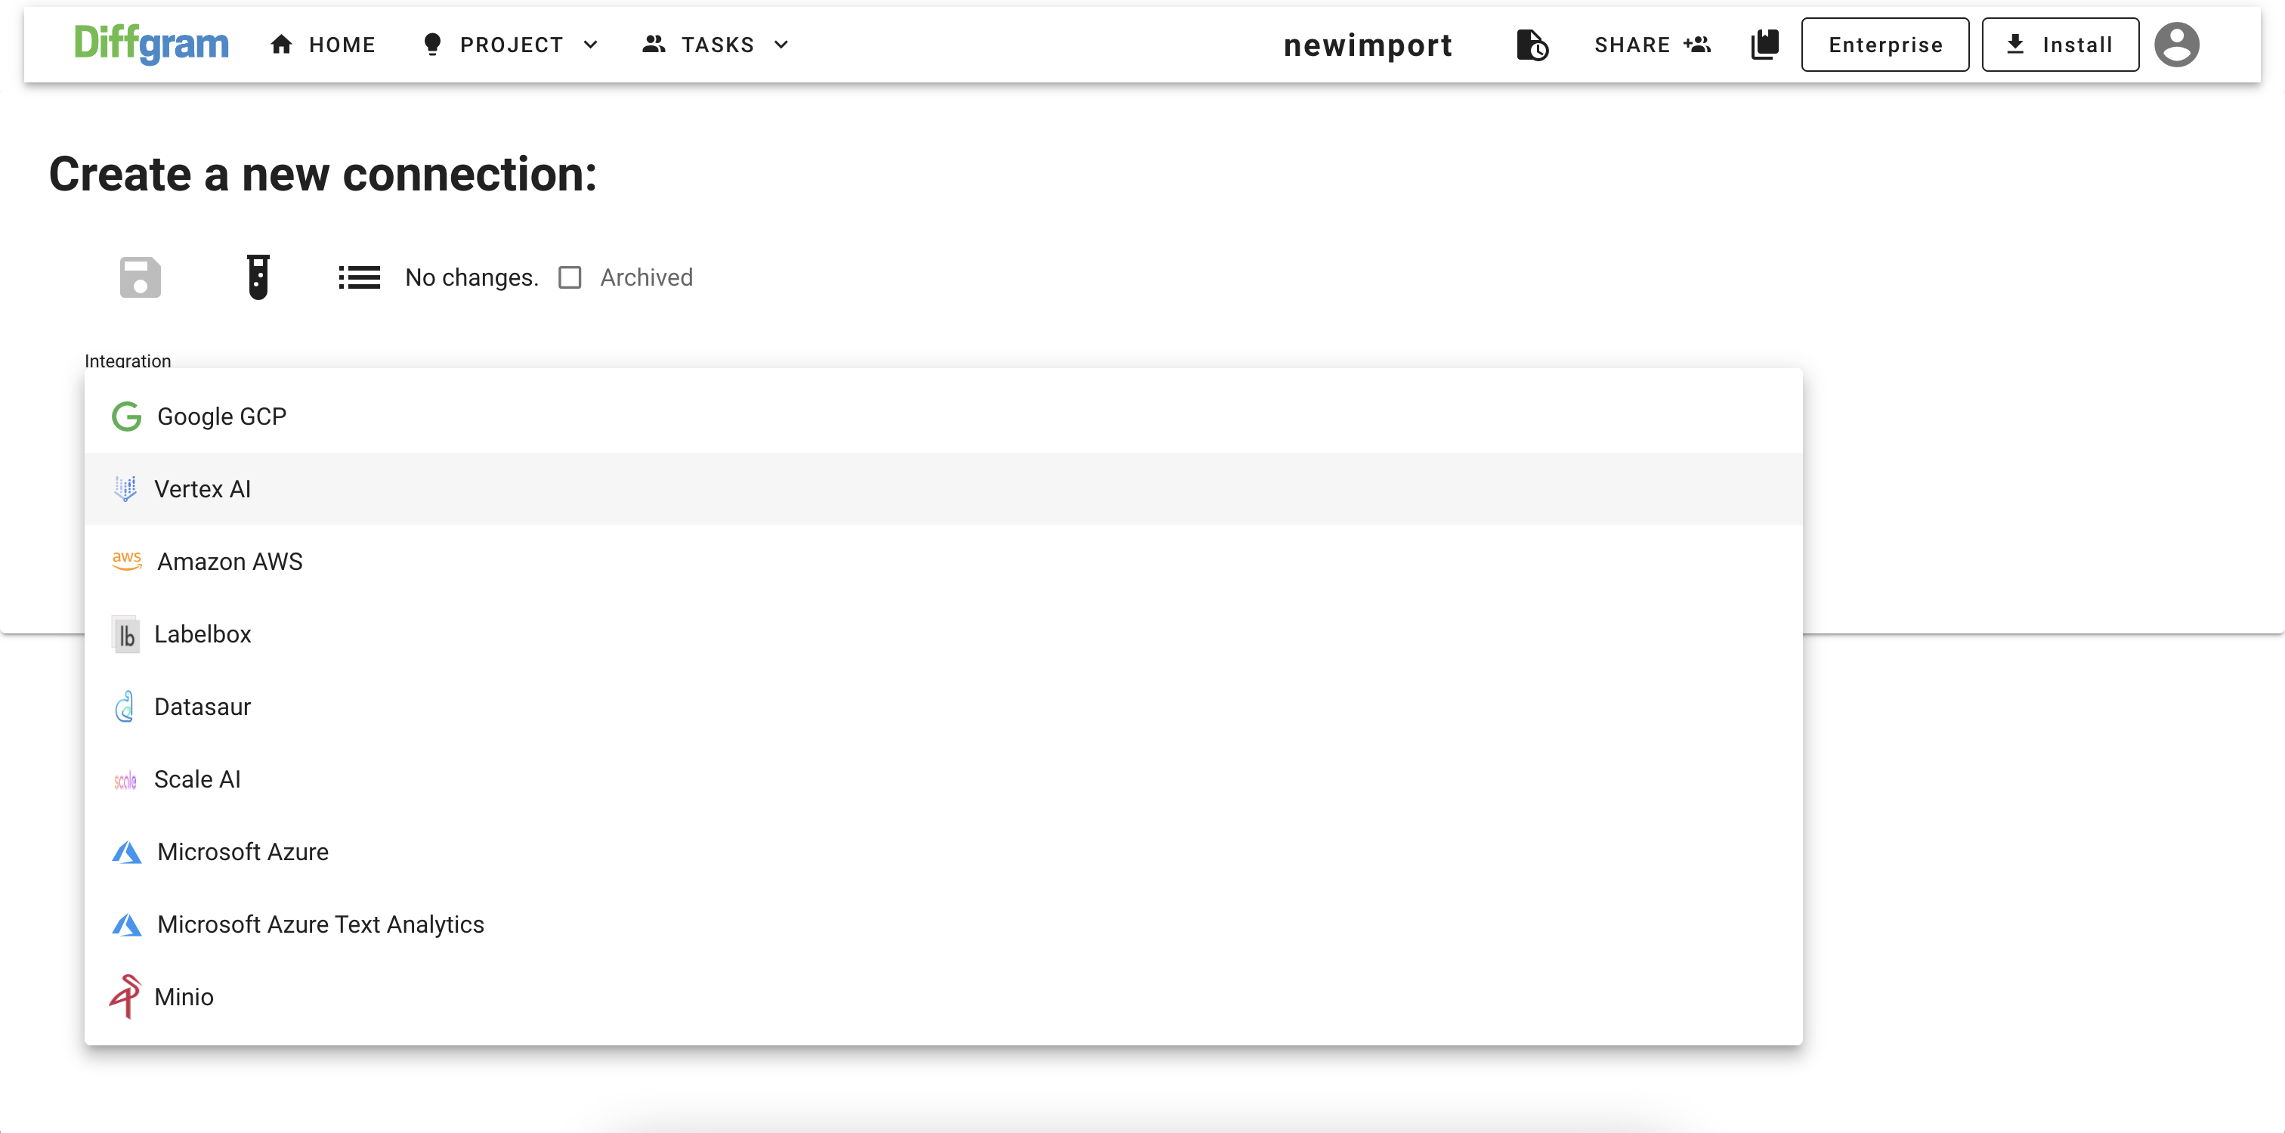Click the Install button
This screenshot has height=1133, width=2285.
2060,45
